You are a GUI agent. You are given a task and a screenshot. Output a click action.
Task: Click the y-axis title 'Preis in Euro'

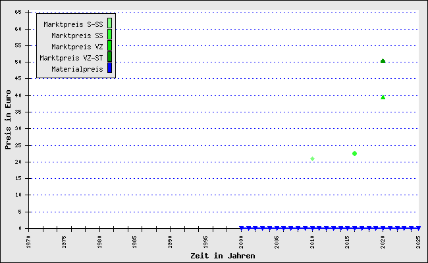coord(8,120)
